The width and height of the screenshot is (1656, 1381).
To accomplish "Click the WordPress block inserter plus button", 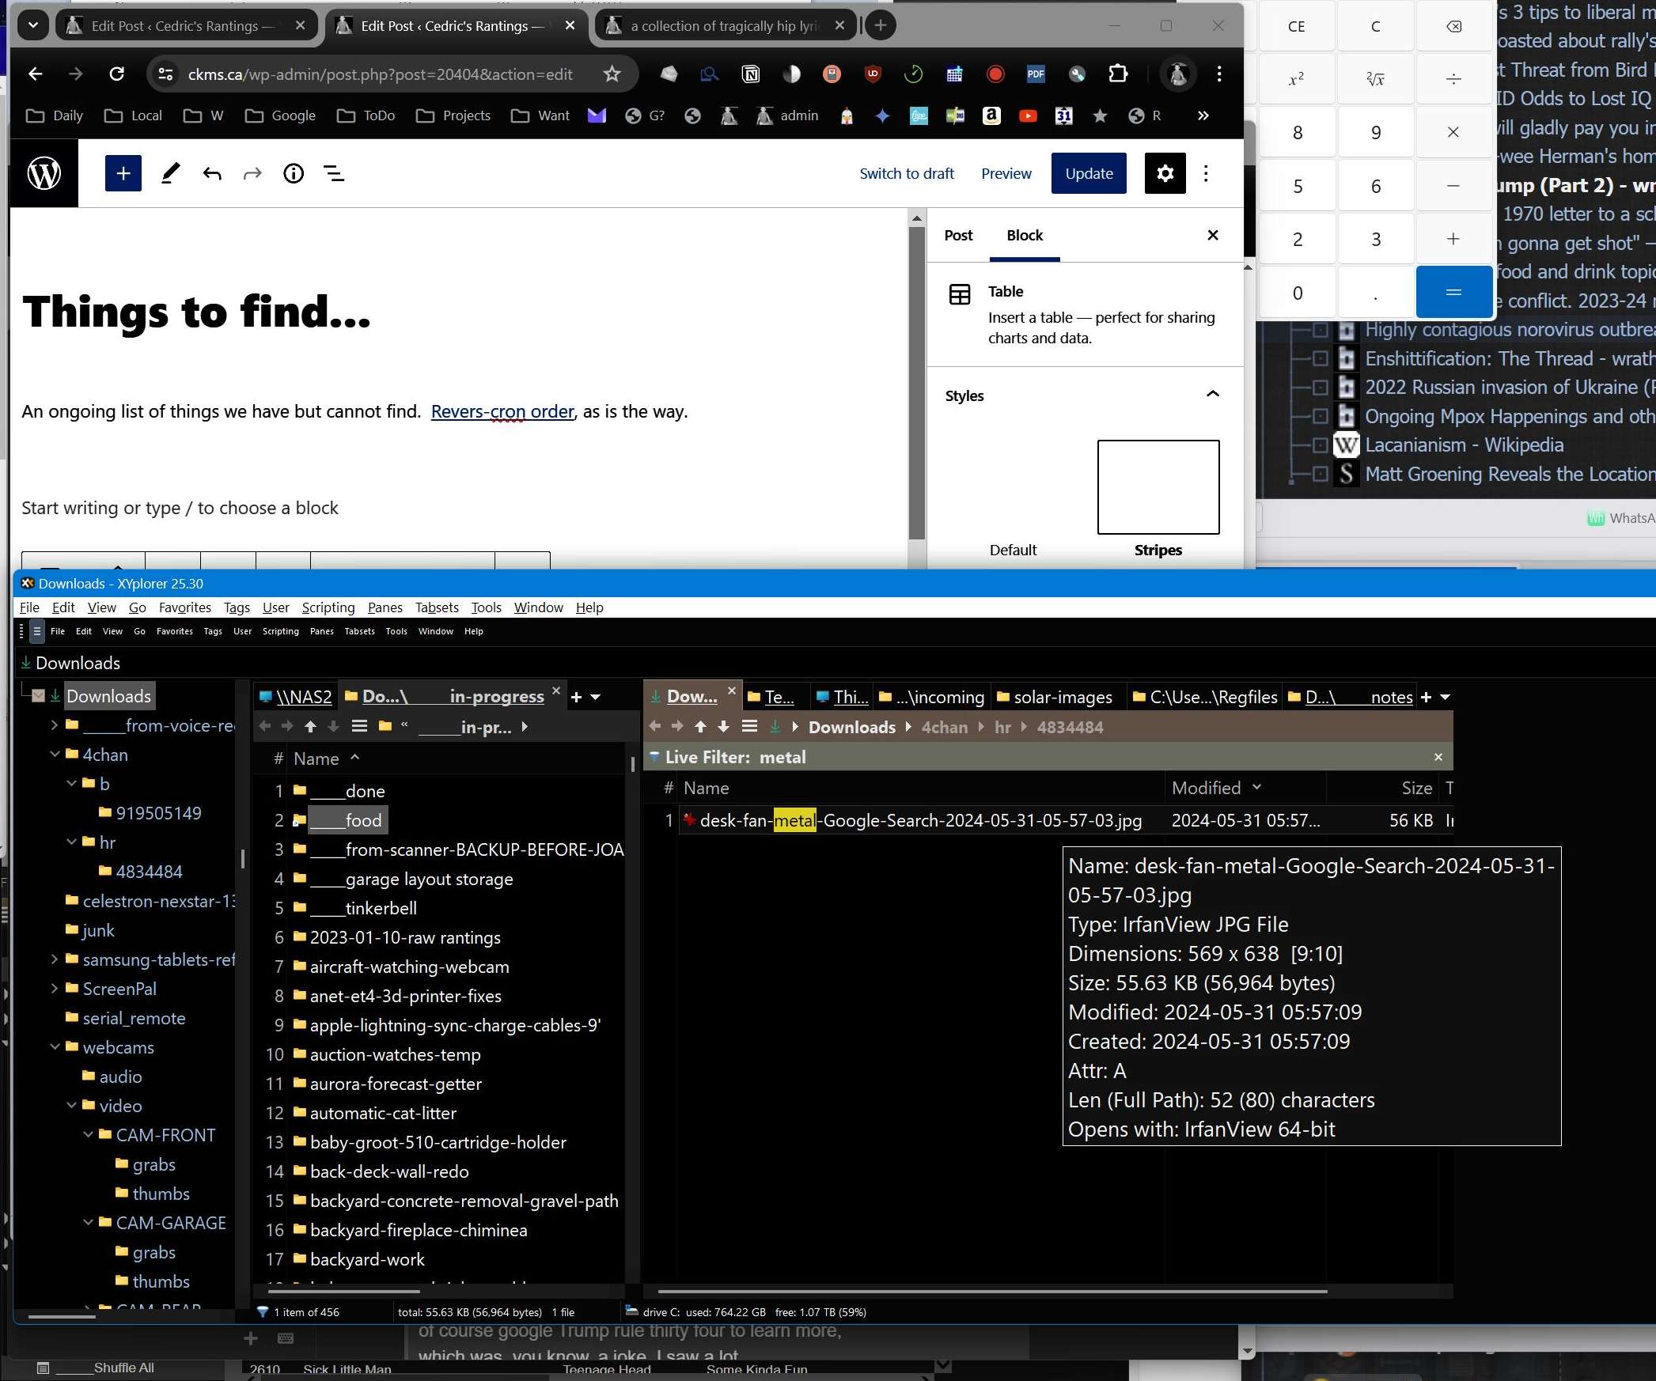I will coord(123,173).
